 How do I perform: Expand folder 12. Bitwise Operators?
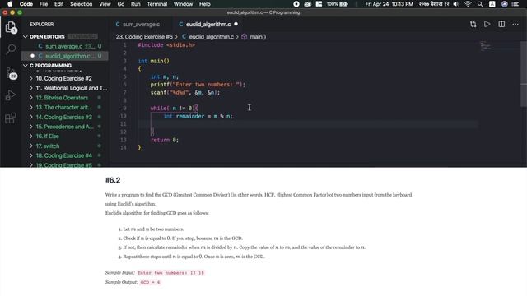(x=31, y=98)
